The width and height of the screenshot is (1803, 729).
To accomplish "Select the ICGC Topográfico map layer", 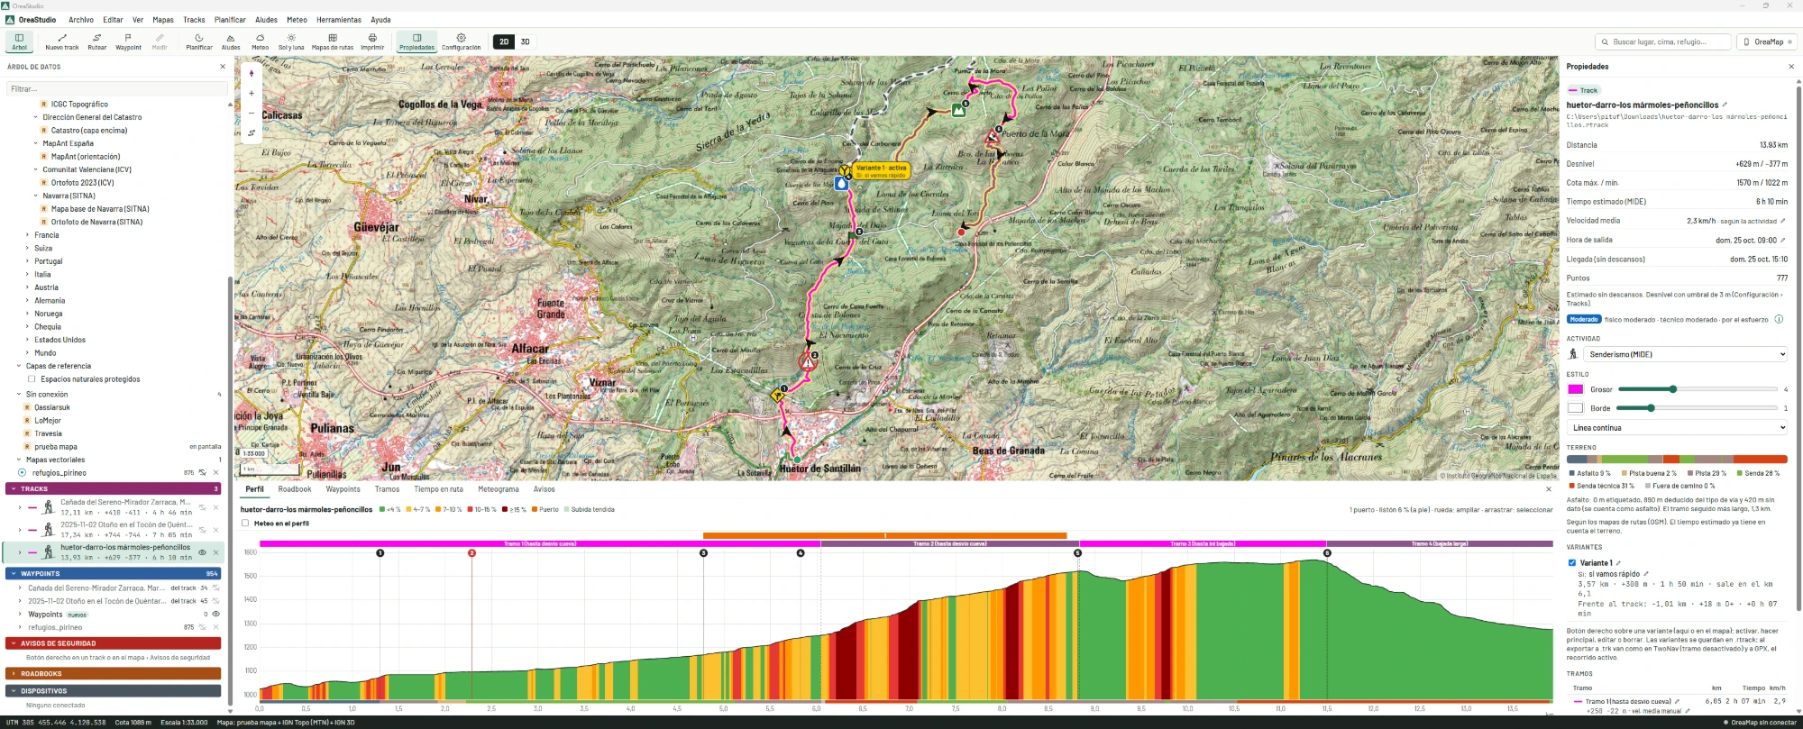I will [x=79, y=104].
